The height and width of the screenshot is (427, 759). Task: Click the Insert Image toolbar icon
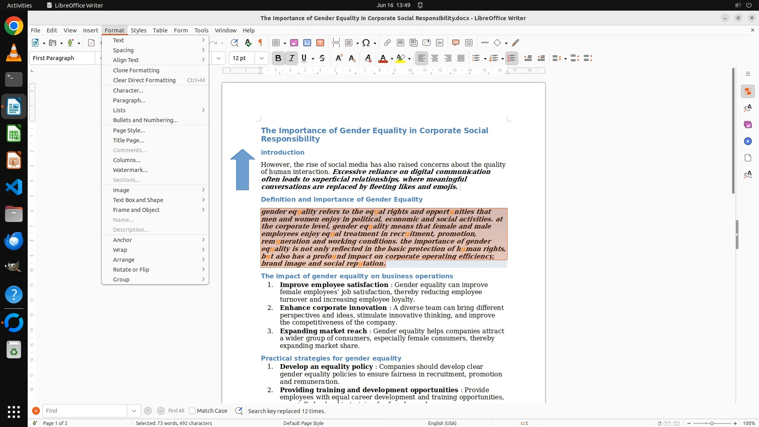pos(294,43)
